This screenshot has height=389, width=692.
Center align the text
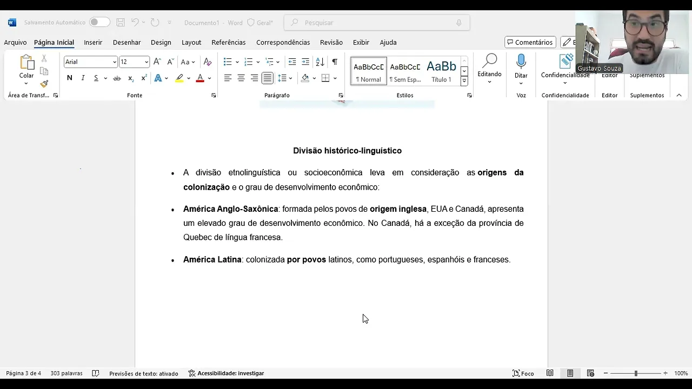coord(241,78)
